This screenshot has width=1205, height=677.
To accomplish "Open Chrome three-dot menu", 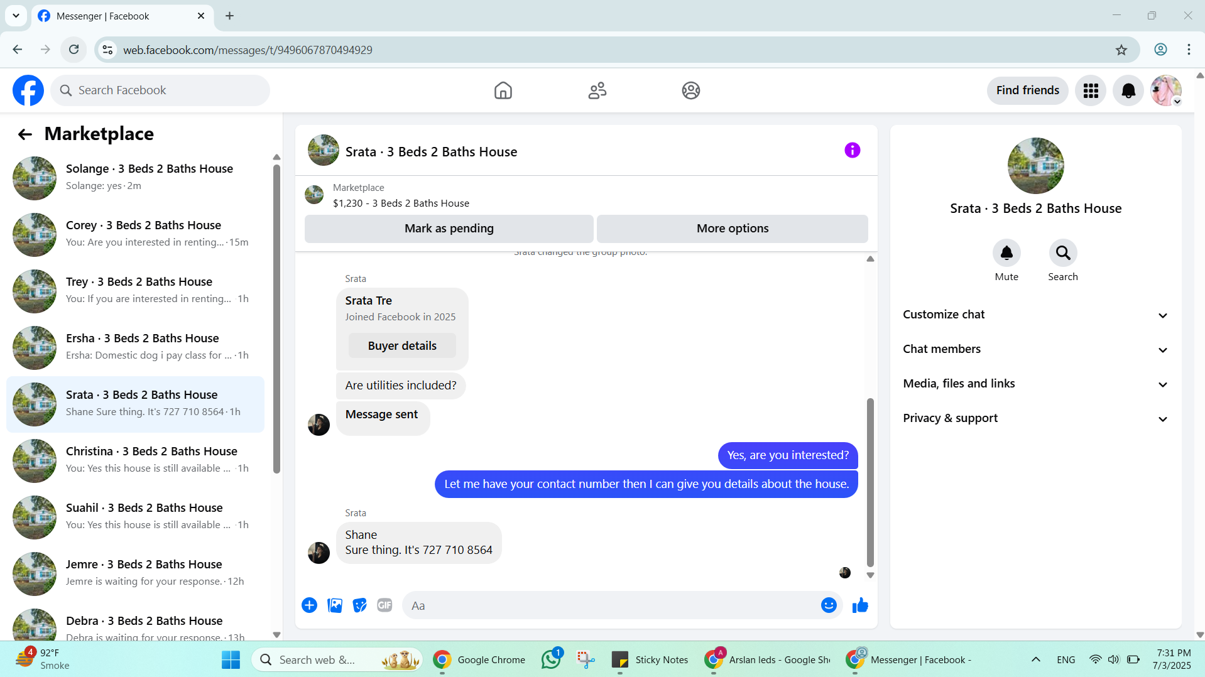I will 1189,50.
